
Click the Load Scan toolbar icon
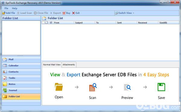[x=18, y=13]
